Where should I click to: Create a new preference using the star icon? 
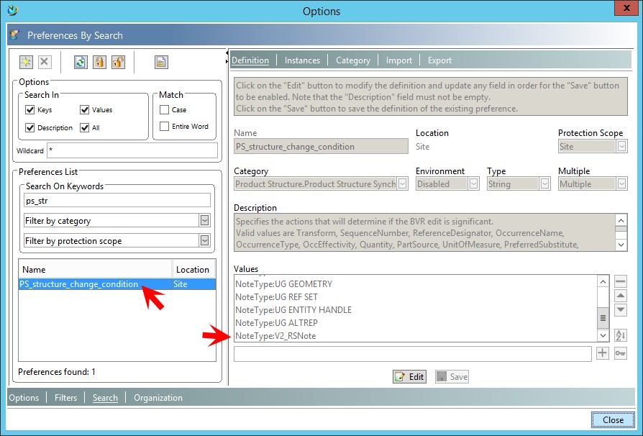pyautogui.click(x=25, y=62)
